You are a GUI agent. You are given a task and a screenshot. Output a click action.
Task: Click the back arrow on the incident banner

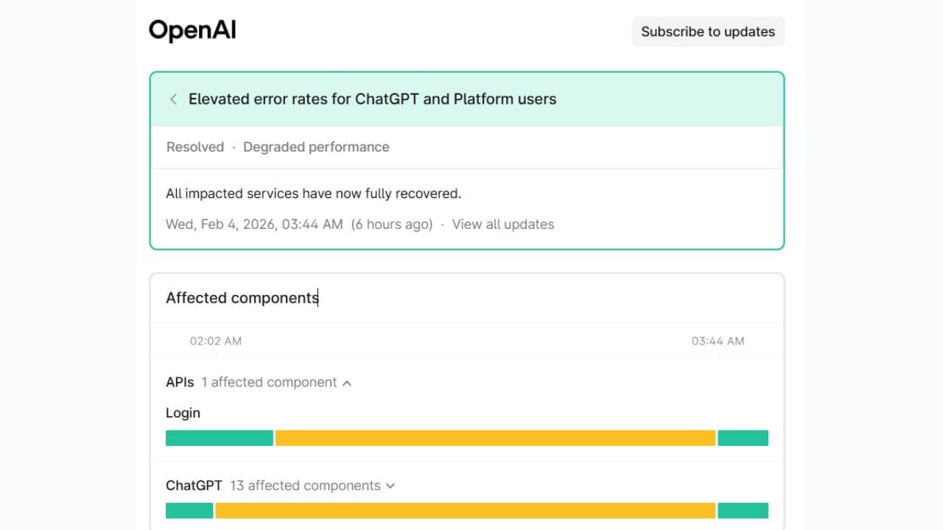point(173,99)
